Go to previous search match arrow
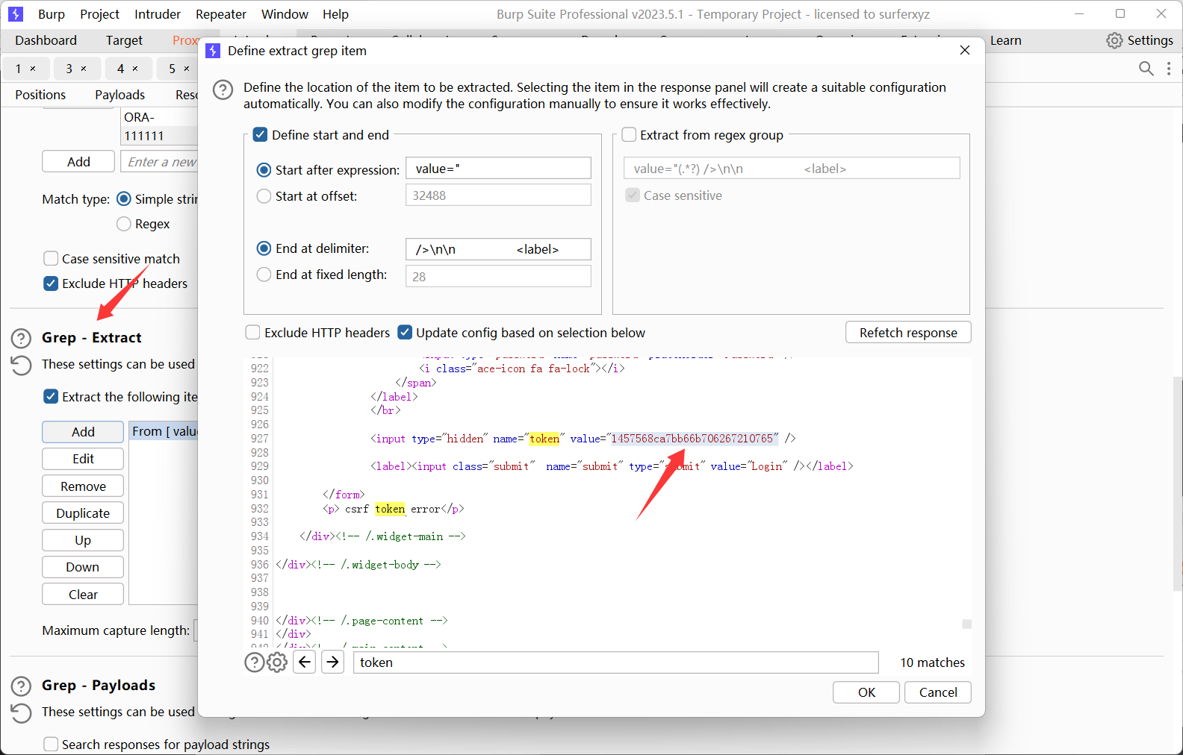 tap(305, 662)
